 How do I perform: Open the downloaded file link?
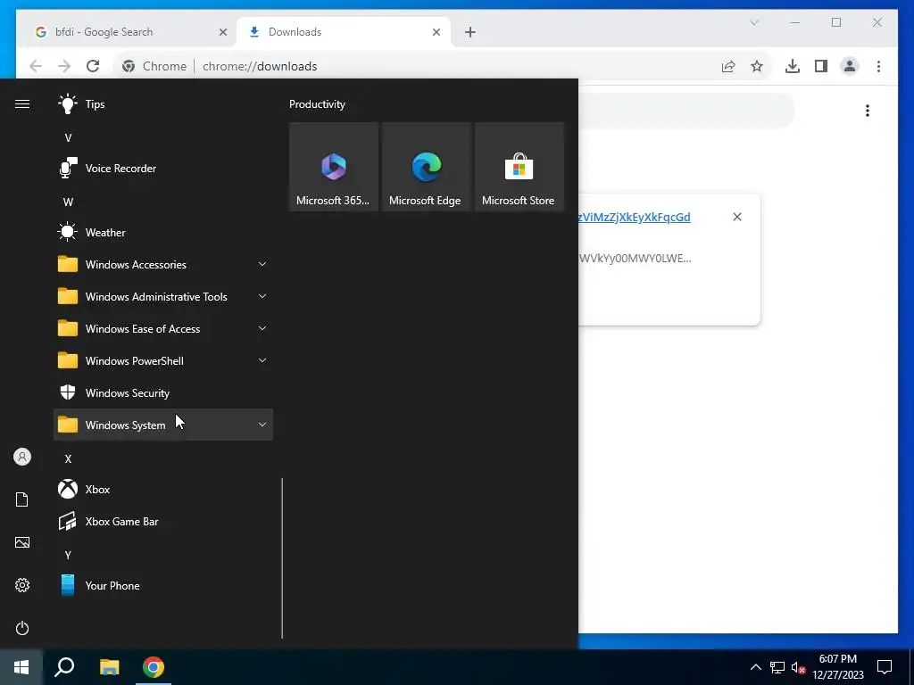point(635,218)
